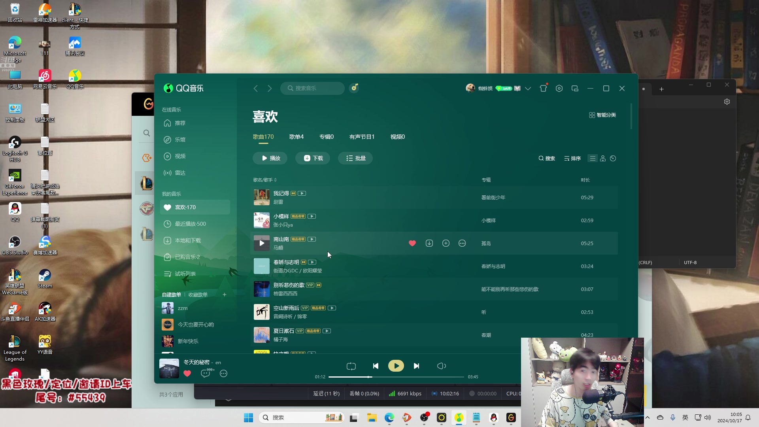Click inside the 搜索音乐 search field
This screenshot has height=427, width=759.
coord(312,88)
